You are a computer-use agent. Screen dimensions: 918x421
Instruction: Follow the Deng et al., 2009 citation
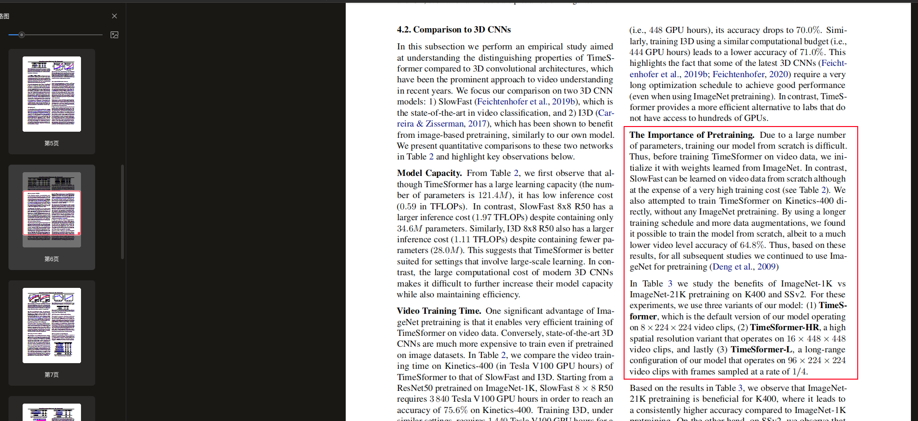[744, 267]
